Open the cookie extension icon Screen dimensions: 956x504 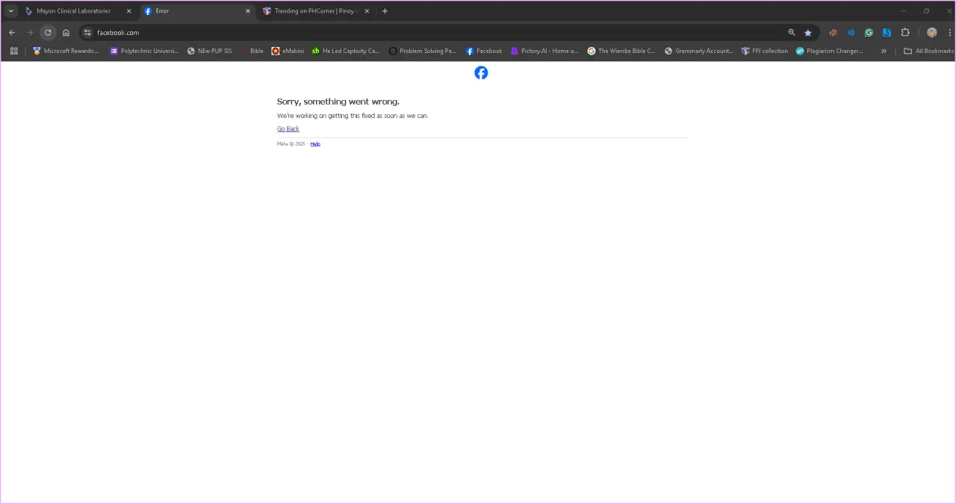pyautogui.click(x=833, y=33)
